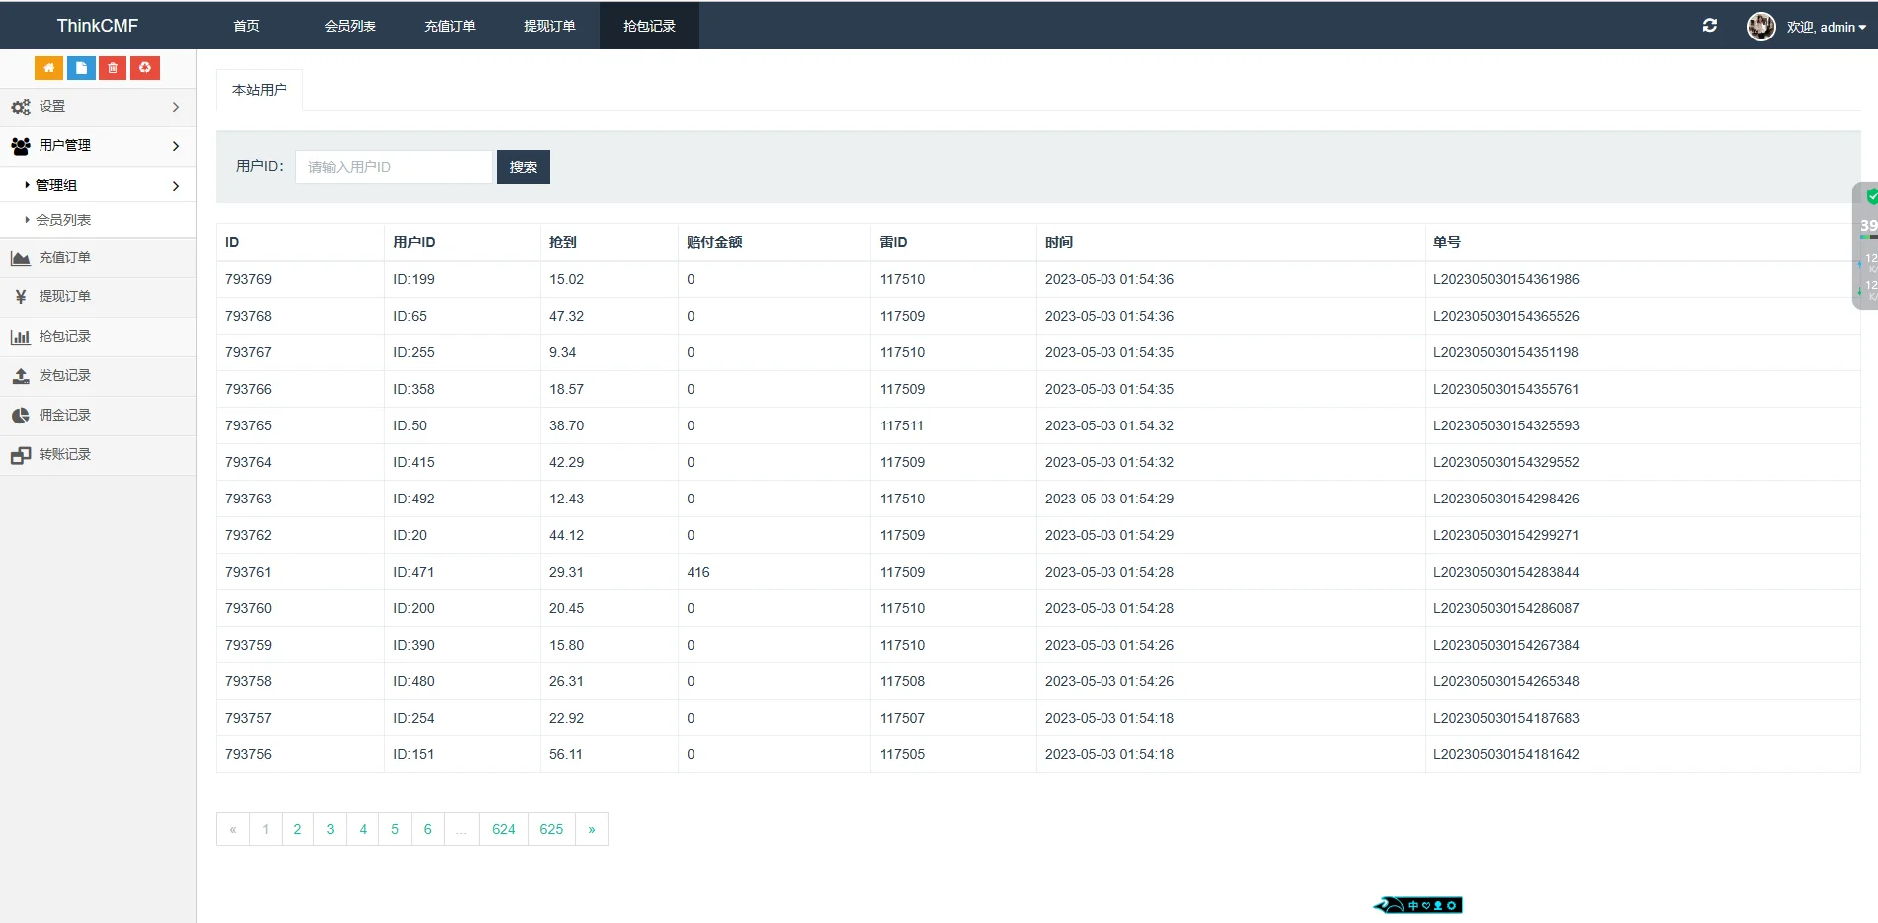Switch to 提现订单 in top navigation
Screen dimensions: 1878x923
click(x=549, y=26)
